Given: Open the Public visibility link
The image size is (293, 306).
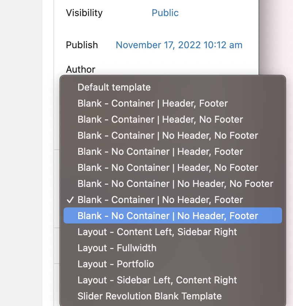Looking at the screenshot, I should point(165,13).
